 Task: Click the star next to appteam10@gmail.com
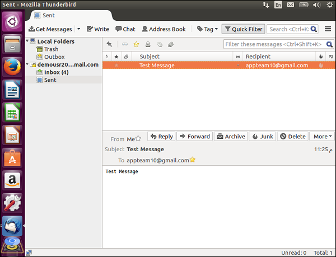tap(193, 160)
